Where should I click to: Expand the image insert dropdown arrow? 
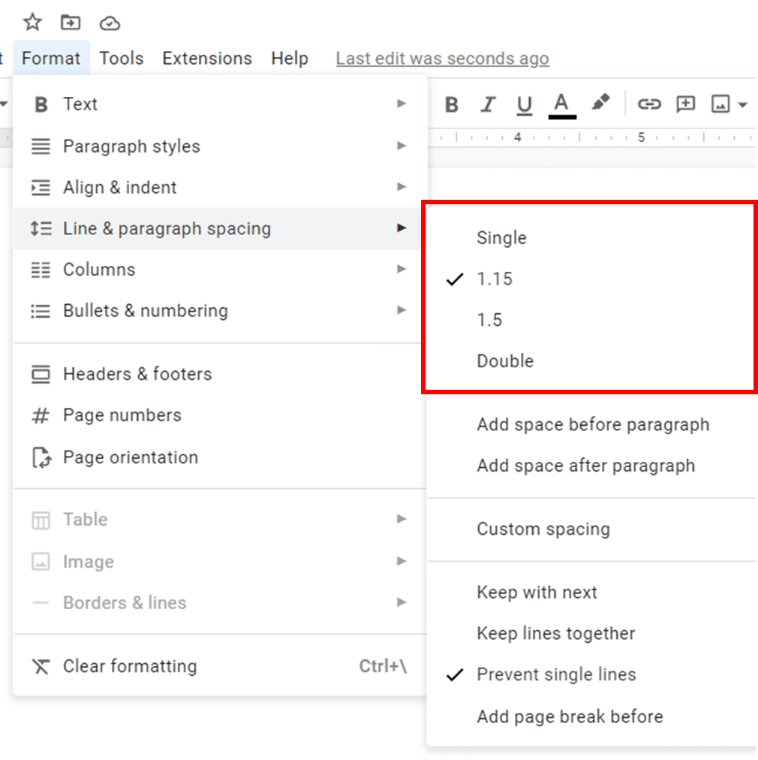[741, 104]
